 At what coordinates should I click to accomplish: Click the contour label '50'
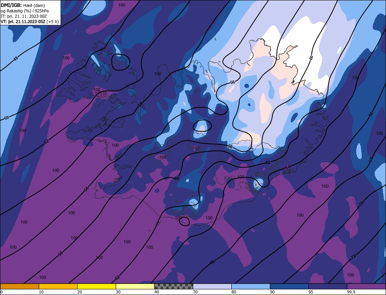click(7, 118)
